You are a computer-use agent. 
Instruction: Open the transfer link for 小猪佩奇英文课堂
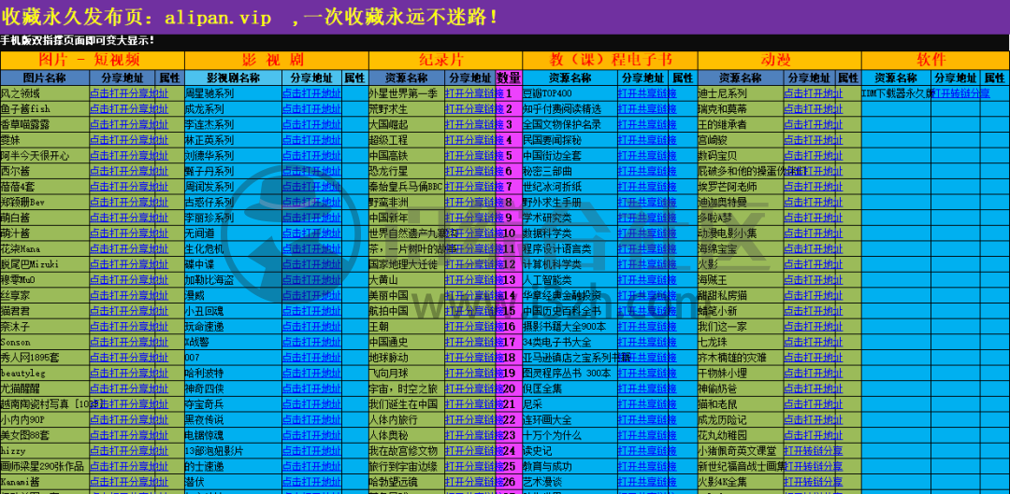click(x=813, y=450)
